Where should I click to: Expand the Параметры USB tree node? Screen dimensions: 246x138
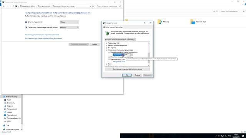point(106,43)
